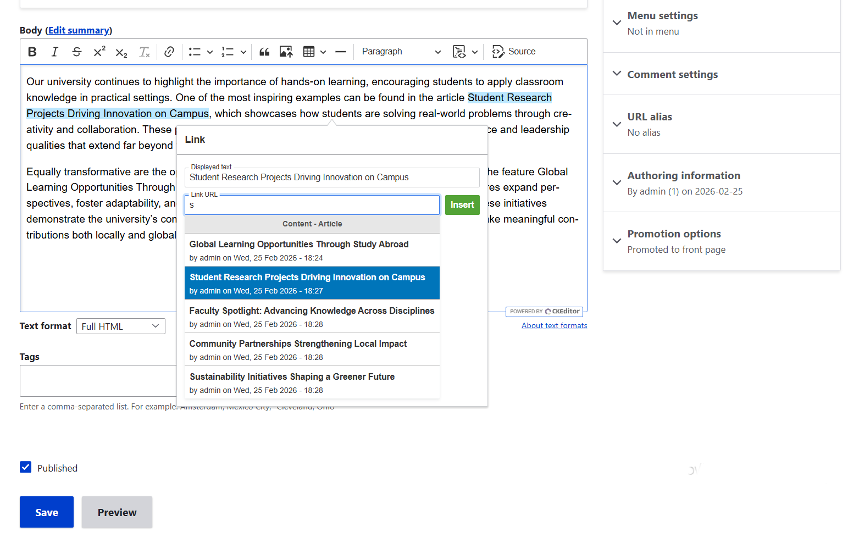
Task: Uncheck the Published checkbox
Action: tap(25, 467)
